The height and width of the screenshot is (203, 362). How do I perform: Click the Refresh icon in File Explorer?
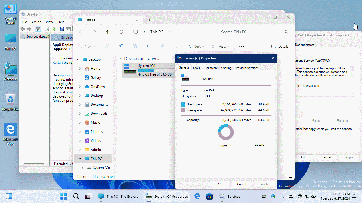click(121, 32)
